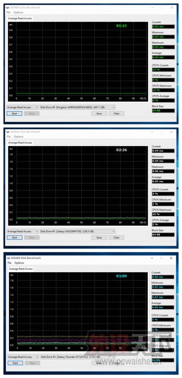Select Average Read Access tab in Galaxy GX0256NF100 window
Image resolution: width=182 pixels, height=378 pixels.
[x=20, y=143]
